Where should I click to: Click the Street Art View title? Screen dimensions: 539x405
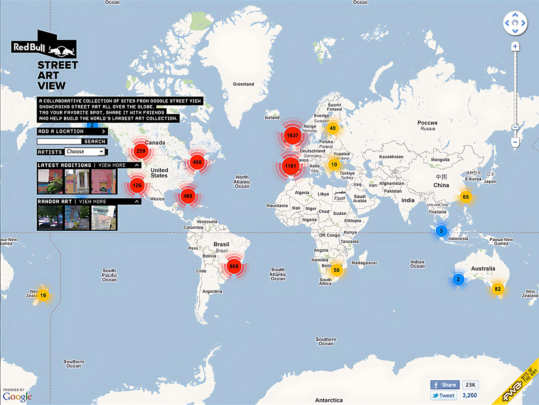58,75
